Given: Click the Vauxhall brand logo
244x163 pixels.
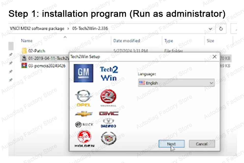Looking at the screenshot, I should click(x=108, y=98).
